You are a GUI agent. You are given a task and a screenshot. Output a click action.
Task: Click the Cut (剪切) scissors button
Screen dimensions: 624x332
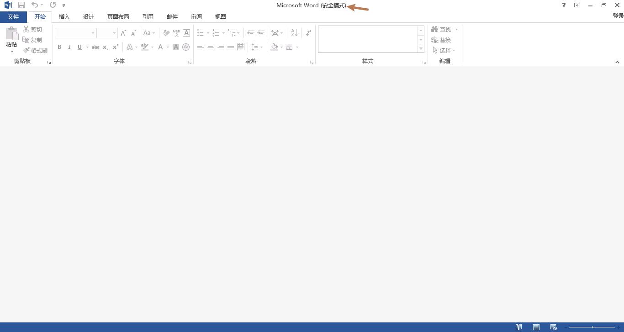32,30
